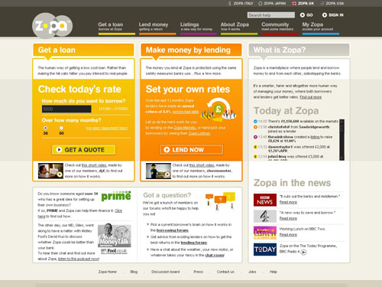Viewport: 382px width, 287px height.
Task: Select the 36 months radio button
Action: pyautogui.click(x=45, y=128)
